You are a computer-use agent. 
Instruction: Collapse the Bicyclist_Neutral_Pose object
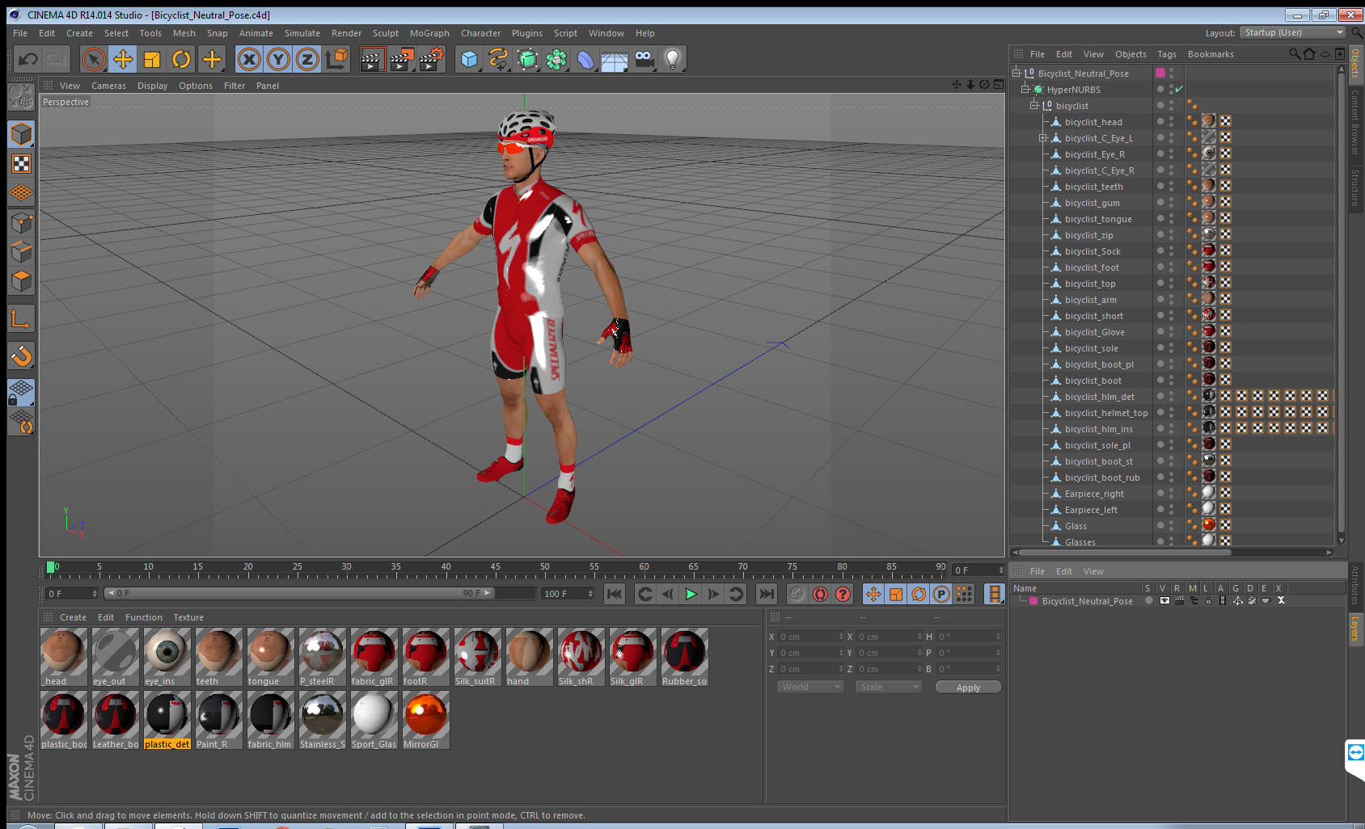coord(1016,73)
